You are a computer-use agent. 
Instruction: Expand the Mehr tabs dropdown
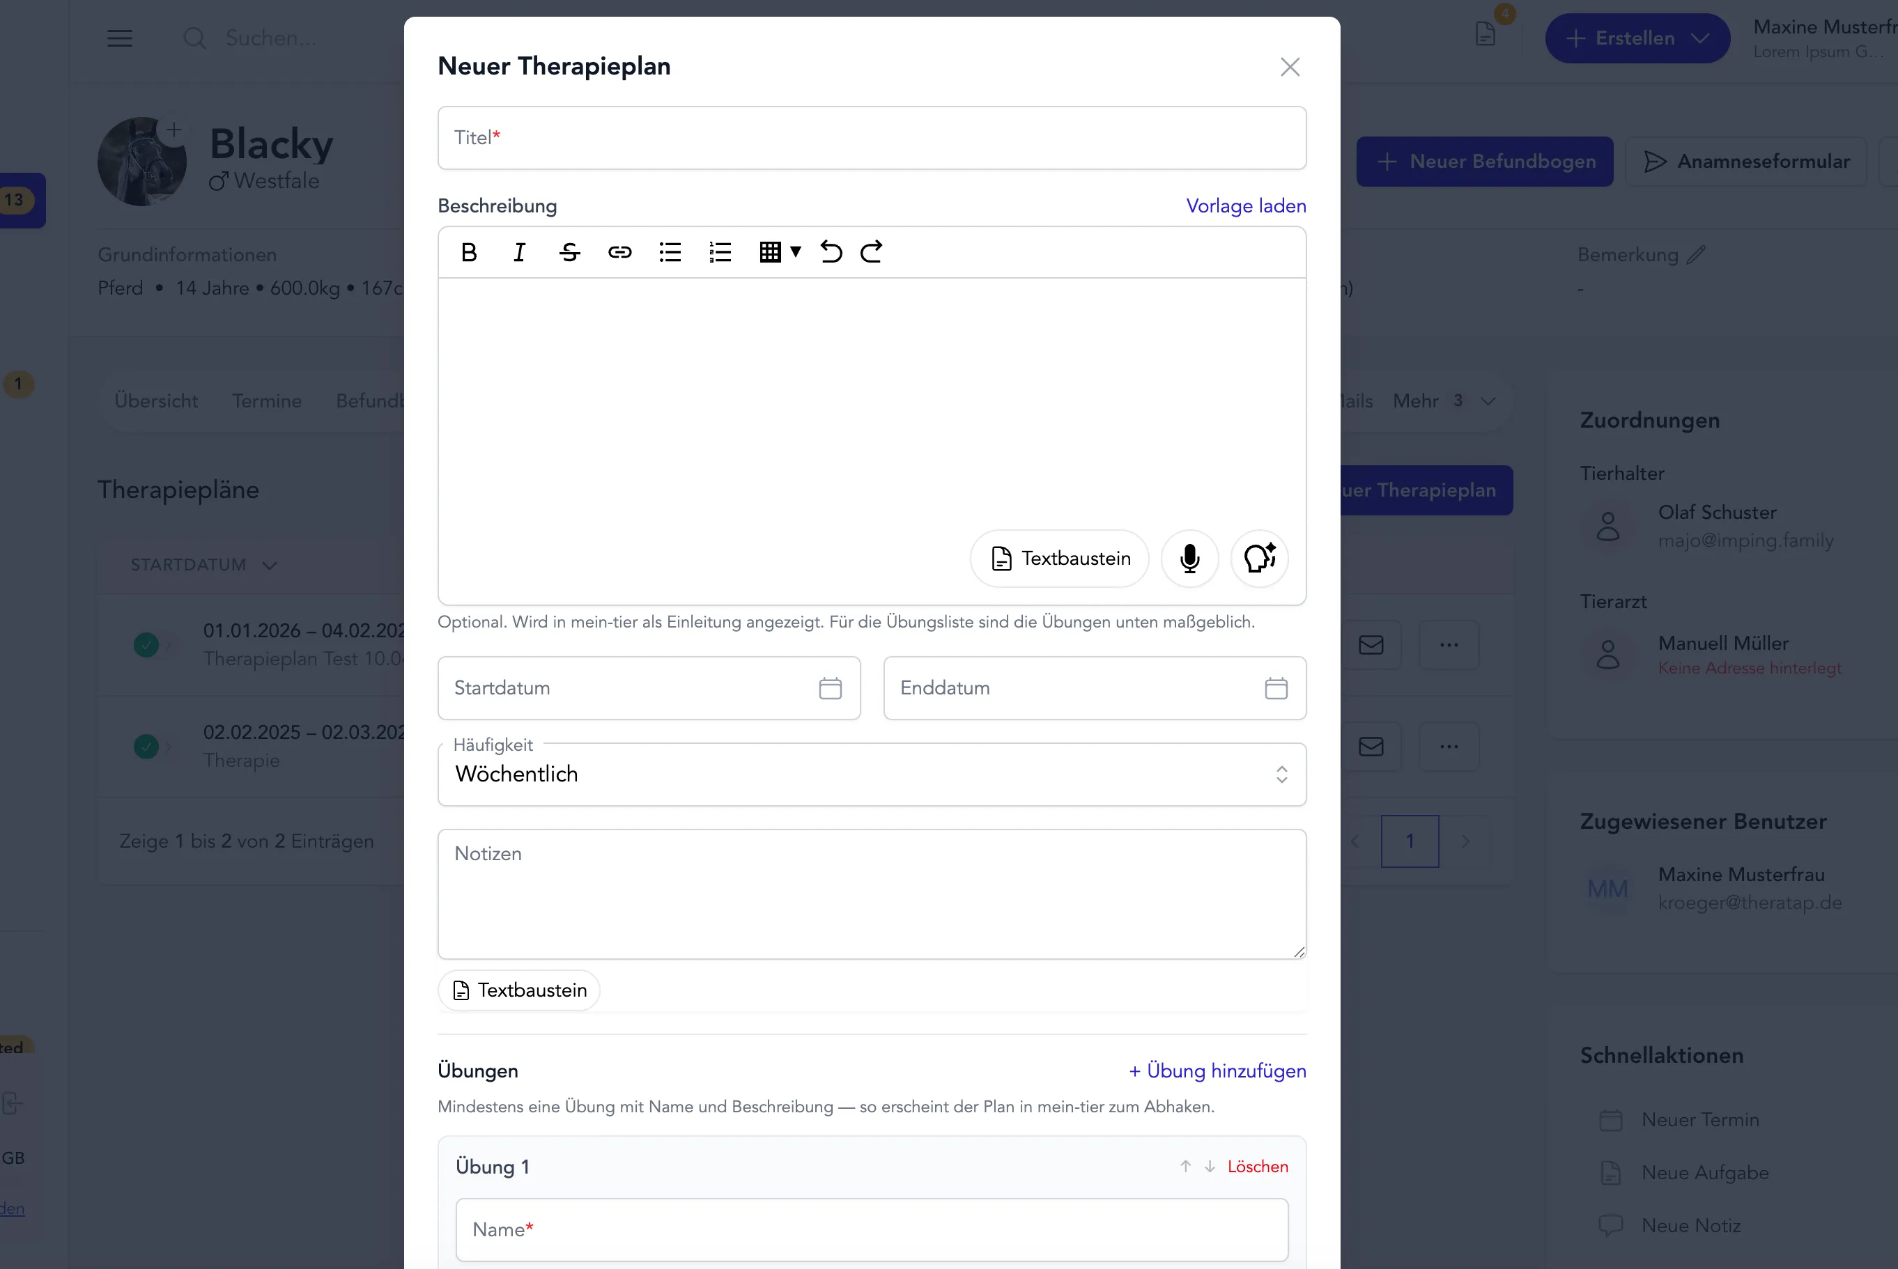[1444, 400]
